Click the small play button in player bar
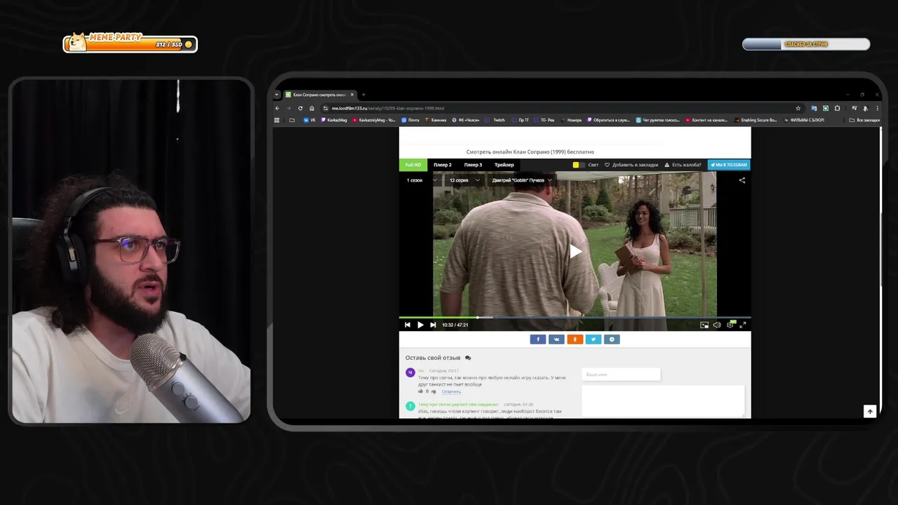The height and width of the screenshot is (505, 898). (420, 325)
